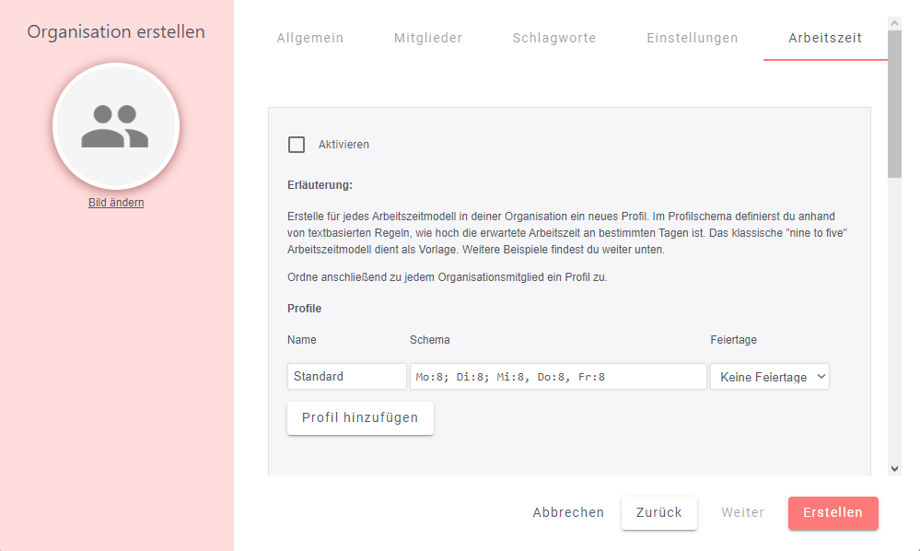Click the Erstellen button
Viewport: 920px width, 551px height.
coord(833,513)
